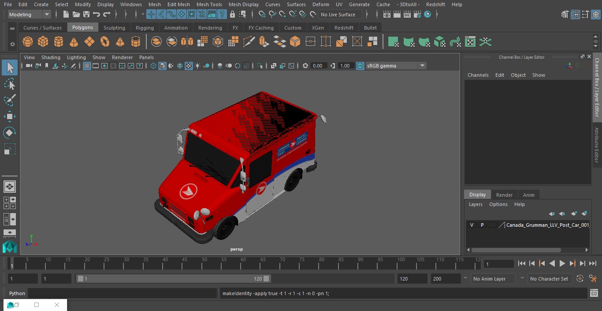The width and height of the screenshot is (602, 311).
Task: Open the Layers menu in Layer Editor
Action: click(476, 204)
